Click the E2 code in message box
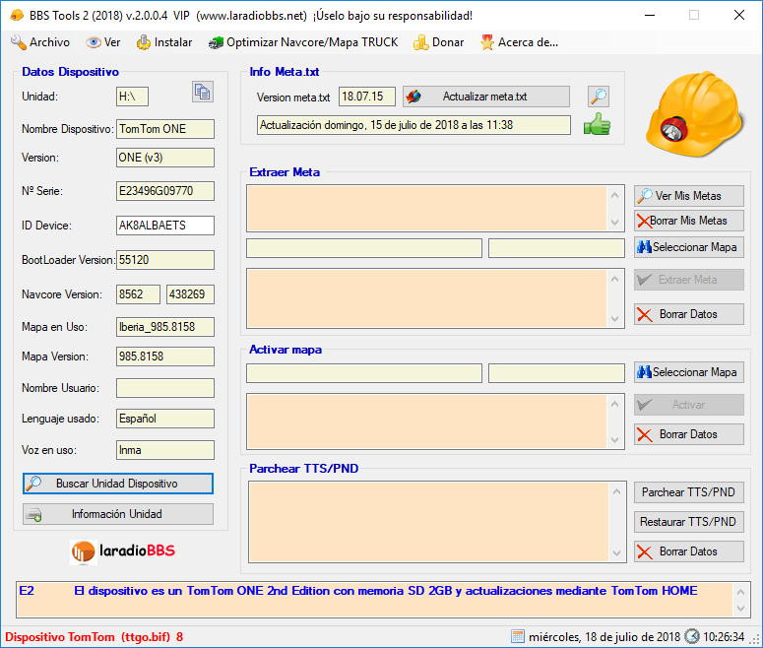This screenshot has height=648, width=763. click(27, 591)
